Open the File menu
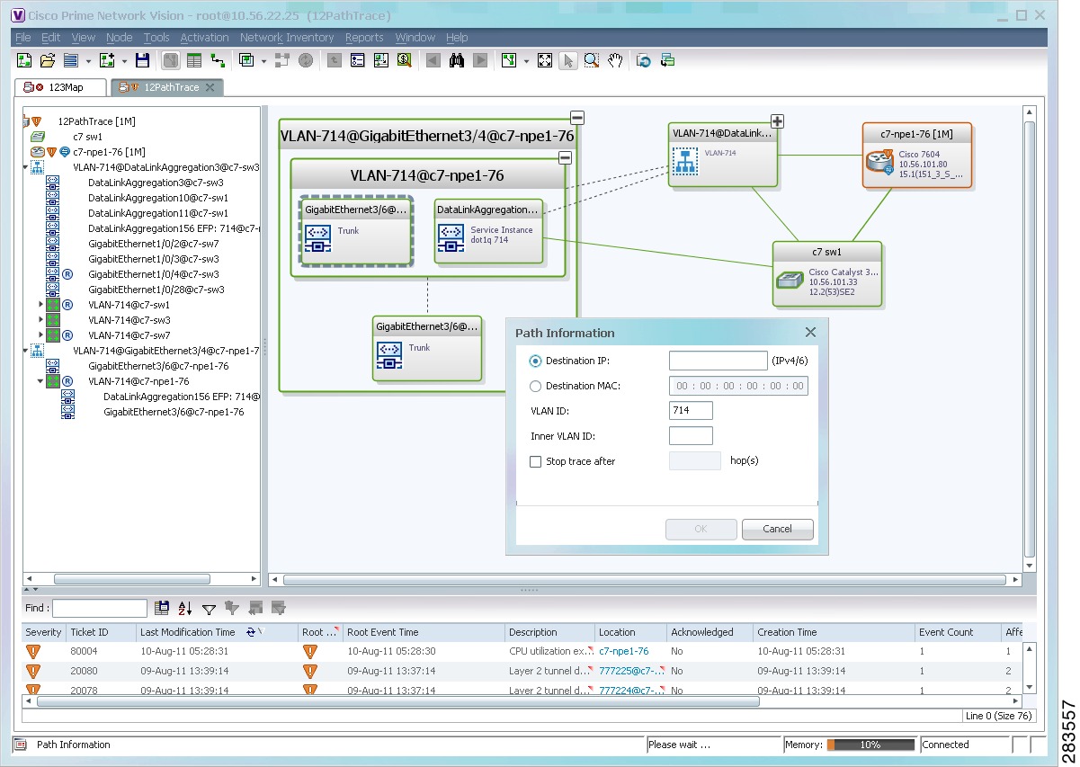Viewport: 1080px width, 767px height. 22,38
